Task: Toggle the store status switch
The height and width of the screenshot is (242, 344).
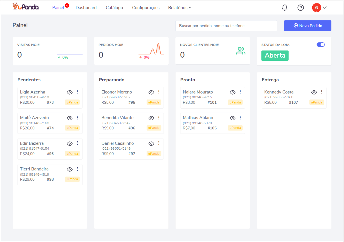Action: click(321, 44)
